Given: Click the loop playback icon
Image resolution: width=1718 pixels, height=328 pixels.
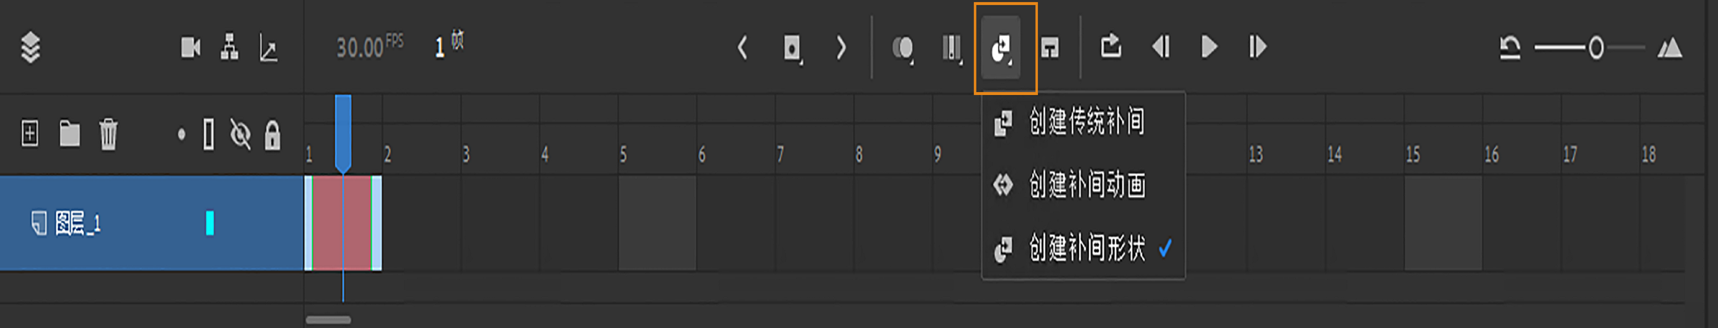Looking at the screenshot, I should click(1111, 47).
